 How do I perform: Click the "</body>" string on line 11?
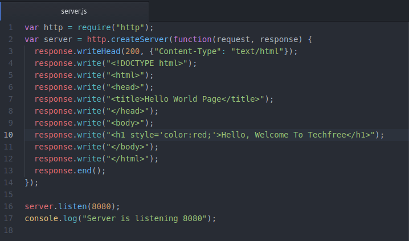click(x=128, y=147)
